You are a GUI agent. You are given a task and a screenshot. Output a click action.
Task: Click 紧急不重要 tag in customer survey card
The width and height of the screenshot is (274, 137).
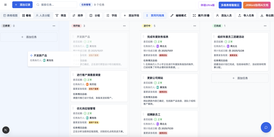point(94,89)
